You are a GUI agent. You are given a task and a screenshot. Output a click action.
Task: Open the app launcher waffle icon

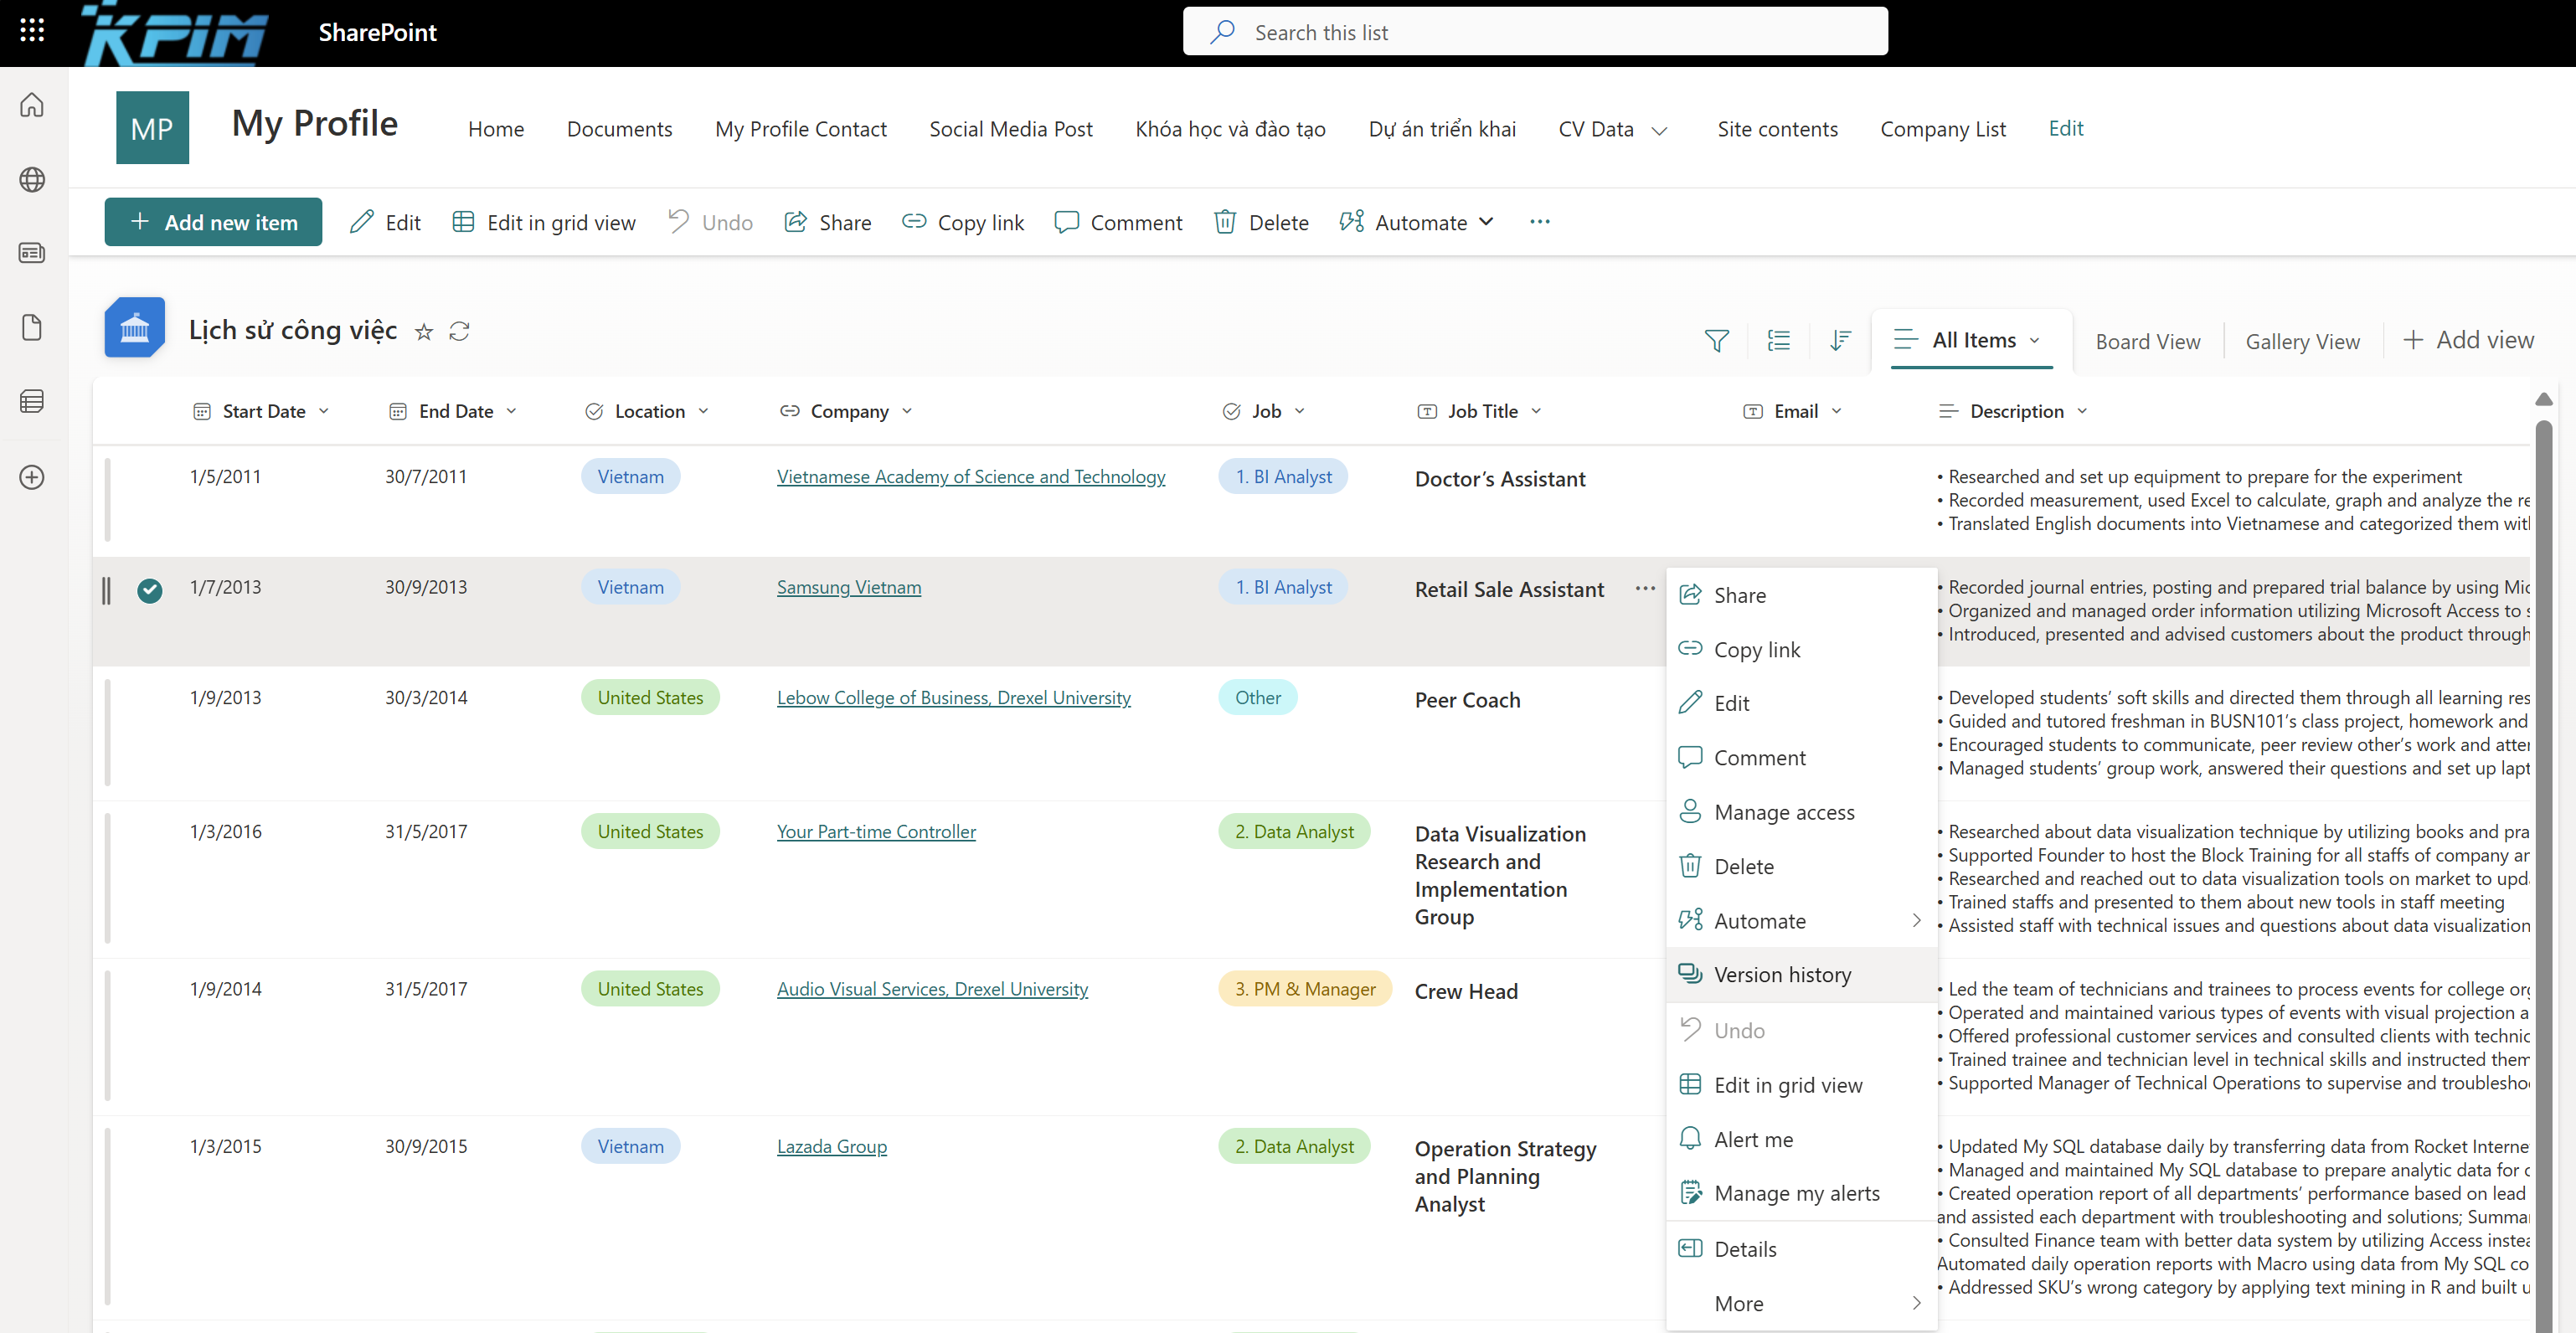tap(32, 31)
